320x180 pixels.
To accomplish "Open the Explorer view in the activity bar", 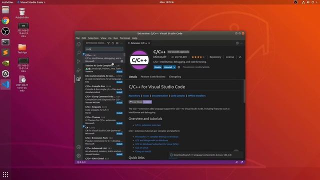I will (x=78, y=44).
